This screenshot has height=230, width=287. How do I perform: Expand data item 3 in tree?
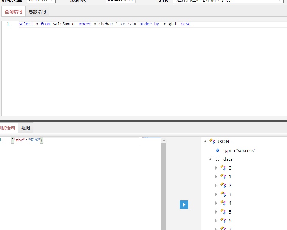tap(216, 194)
